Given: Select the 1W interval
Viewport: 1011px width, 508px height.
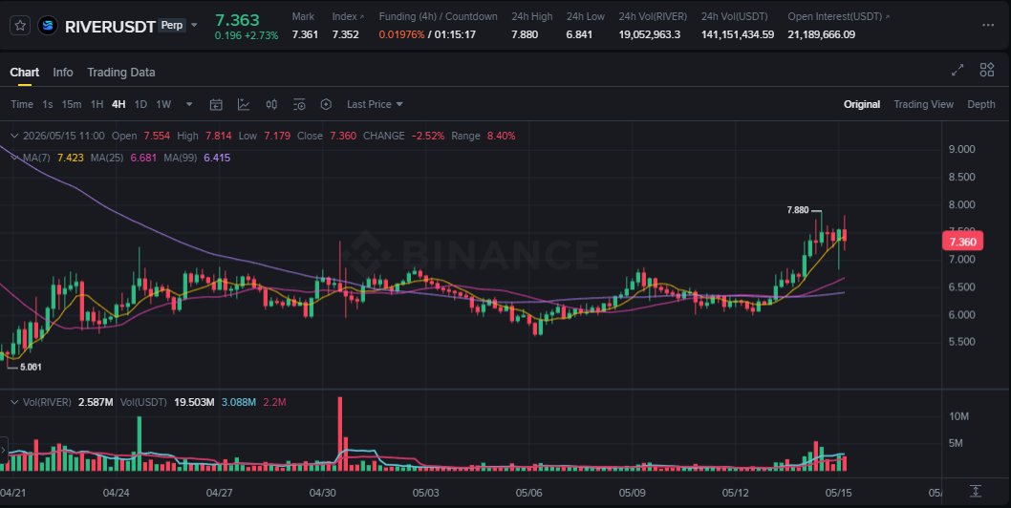Looking at the screenshot, I should 163,104.
